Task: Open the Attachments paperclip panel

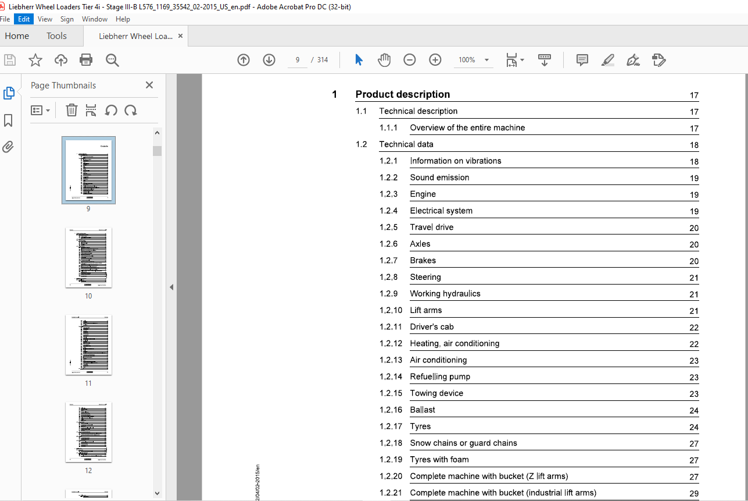Action: (x=8, y=147)
